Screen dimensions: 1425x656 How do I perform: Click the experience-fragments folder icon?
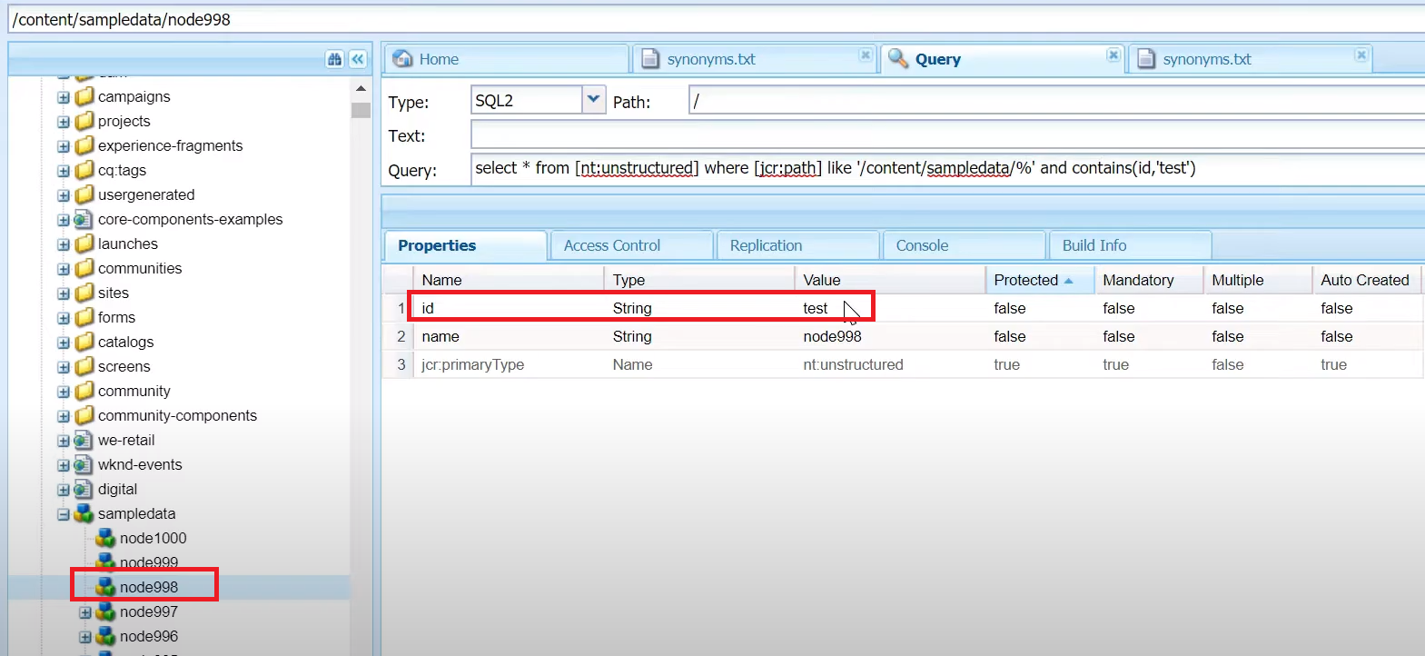coord(84,145)
